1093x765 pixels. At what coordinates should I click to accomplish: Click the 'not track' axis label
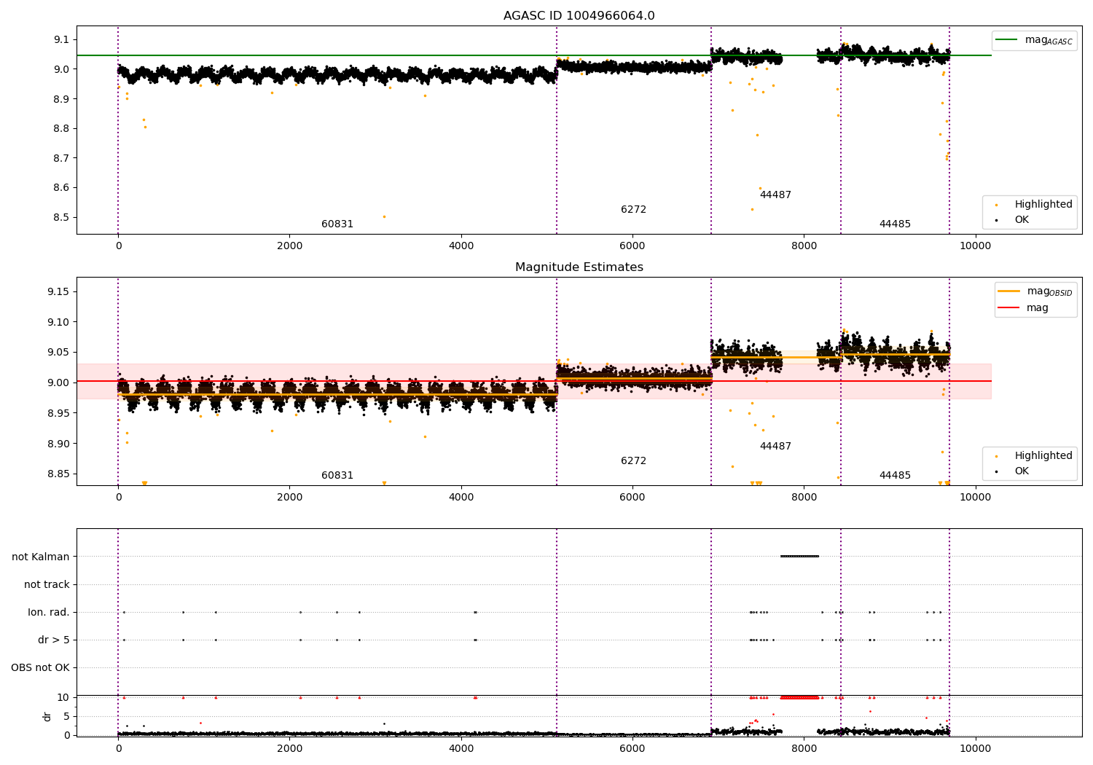47,584
